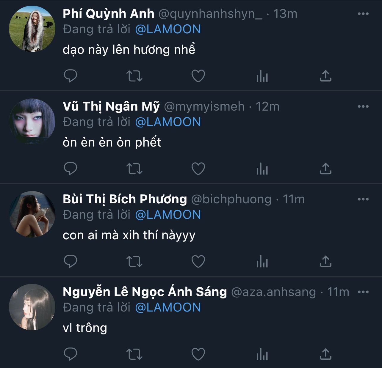Image resolution: width=382 pixels, height=368 pixels.
Task: Share Phí Quỳnh Anh's tweet
Action: pyautogui.click(x=325, y=76)
